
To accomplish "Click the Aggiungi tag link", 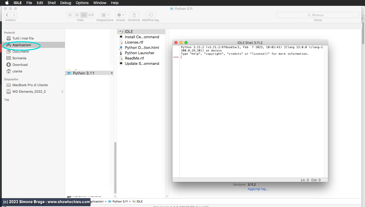I will coord(258,189).
